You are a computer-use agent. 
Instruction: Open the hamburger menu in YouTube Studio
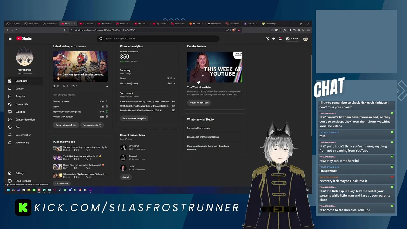10,39
